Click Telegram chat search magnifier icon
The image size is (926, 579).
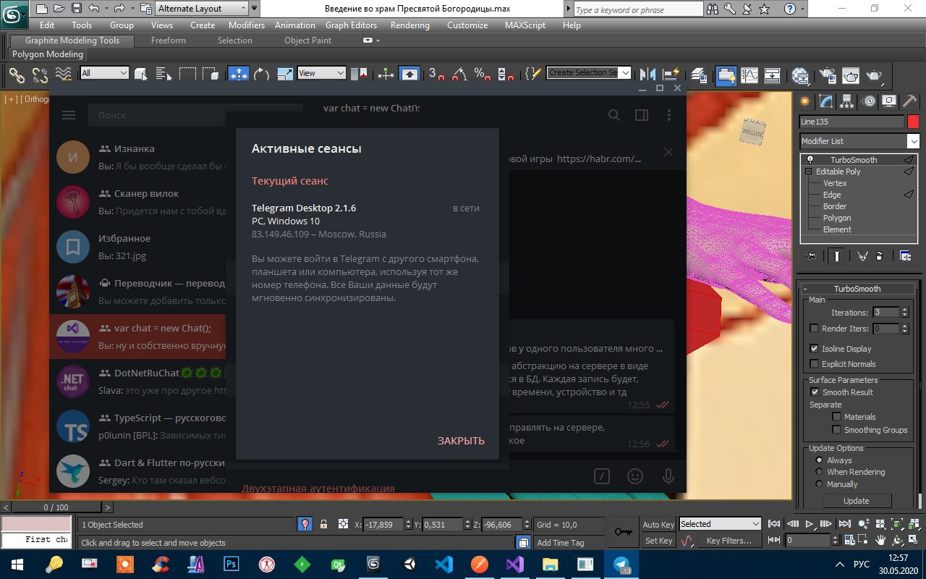pos(614,115)
